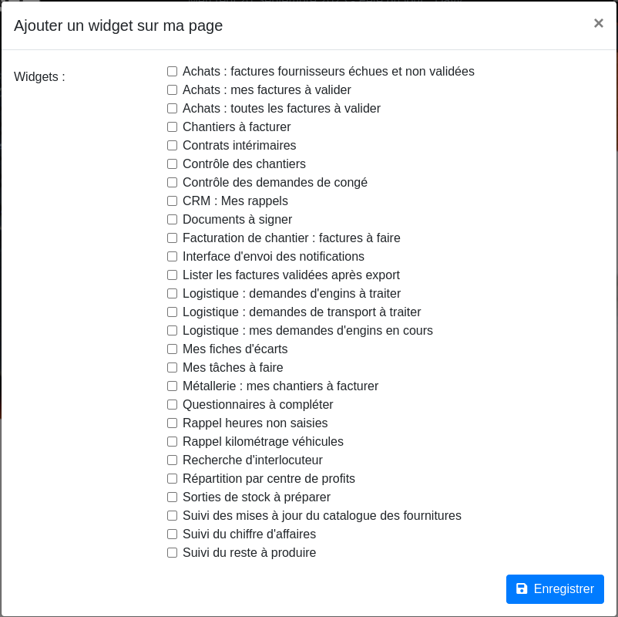Enable 'Contrôle des chantiers' widget
The height and width of the screenshot is (617, 618).
(x=173, y=164)
